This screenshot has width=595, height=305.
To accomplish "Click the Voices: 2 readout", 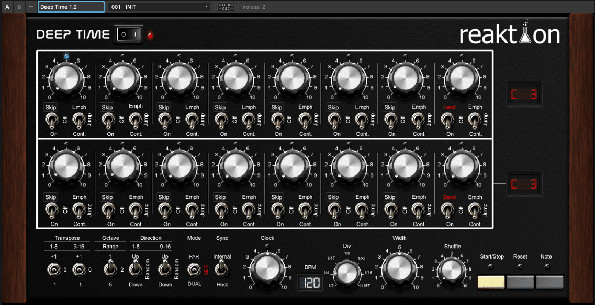I will [253, 7].
